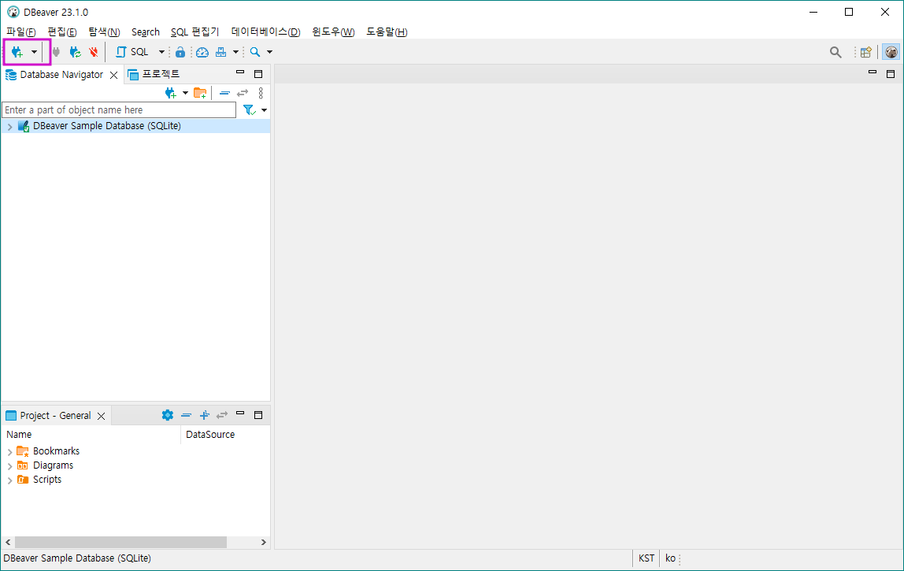
Task: Click New Connection plug icon in Navigator toolbar
Action: pyautogui.click(x=171, y=93)
